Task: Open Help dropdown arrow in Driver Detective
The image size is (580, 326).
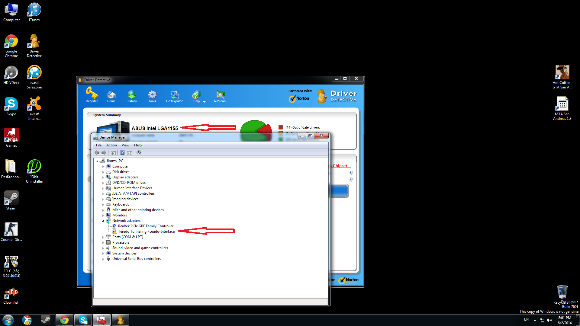Action: [205, 102]
